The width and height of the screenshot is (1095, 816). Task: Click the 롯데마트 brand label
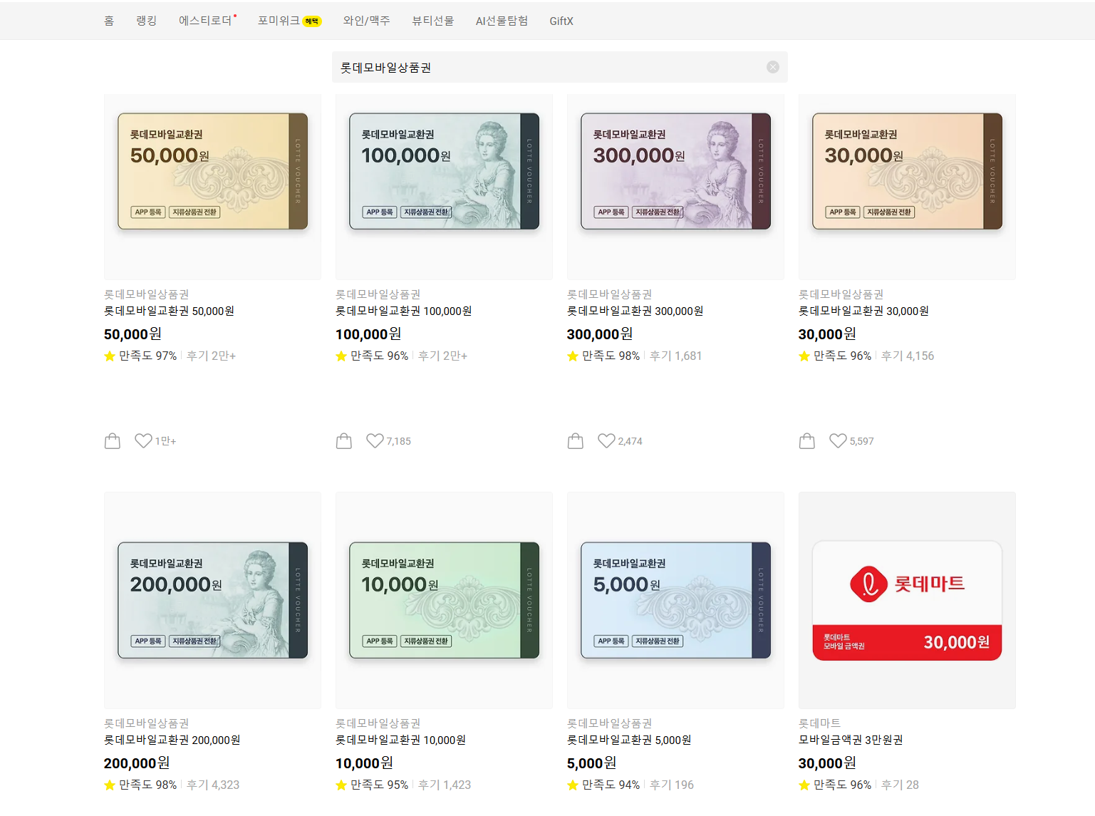pos(819,723)
